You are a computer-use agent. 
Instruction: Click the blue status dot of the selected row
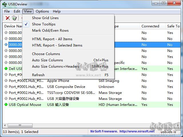(6, 45)
